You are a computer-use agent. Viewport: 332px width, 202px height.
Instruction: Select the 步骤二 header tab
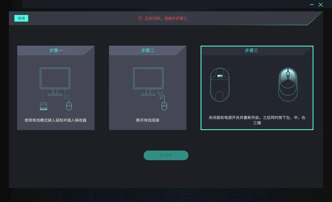148,50
